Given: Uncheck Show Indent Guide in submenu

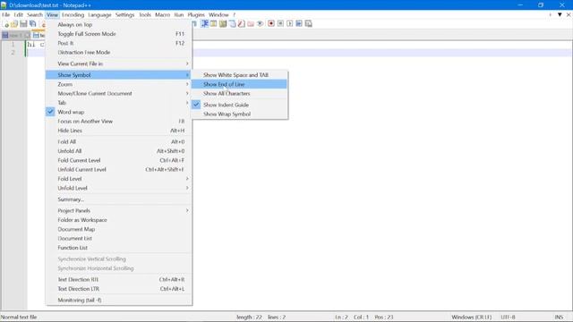Looking at the screenshot, I should 239,105.
